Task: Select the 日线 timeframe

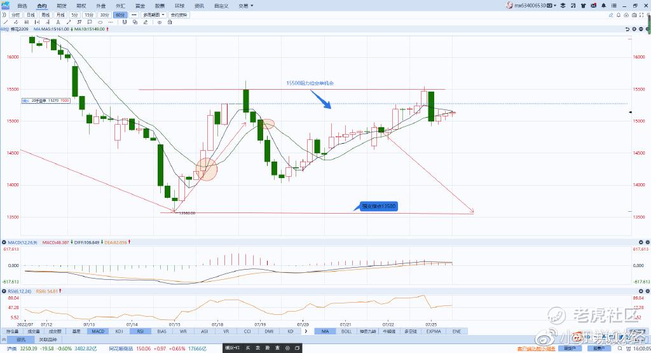Action: [x=31, y=15]
